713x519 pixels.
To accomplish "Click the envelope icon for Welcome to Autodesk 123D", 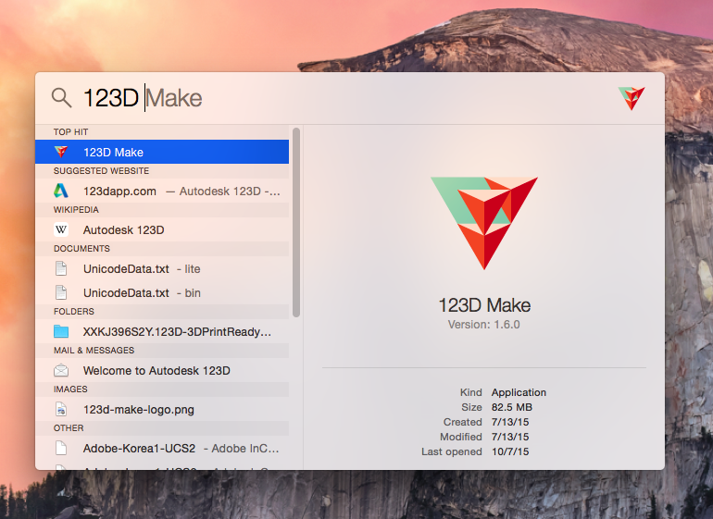I will pos(61,370).
